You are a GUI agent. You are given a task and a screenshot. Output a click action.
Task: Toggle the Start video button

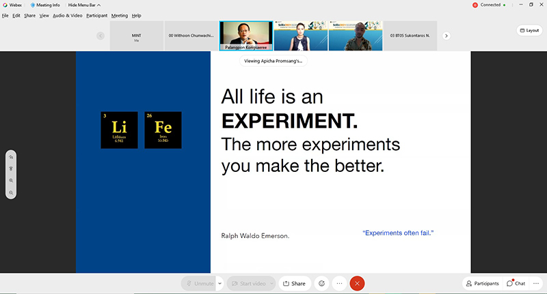click(x=247, y=283)
